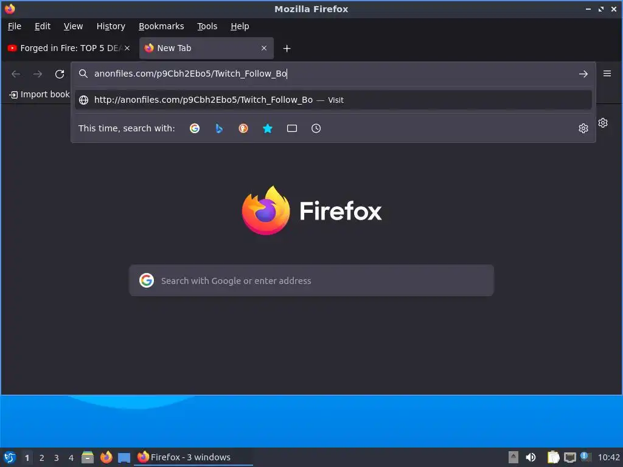Switch to workspace 4 in the taskbar
Screen dimensions: 623x467
pos(71,458)
